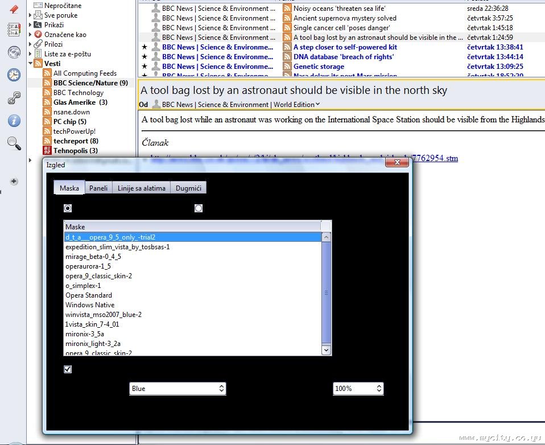Switch to the Paneli tab
Viewport: 545px width, 445px height.
[x=98, y=188]
